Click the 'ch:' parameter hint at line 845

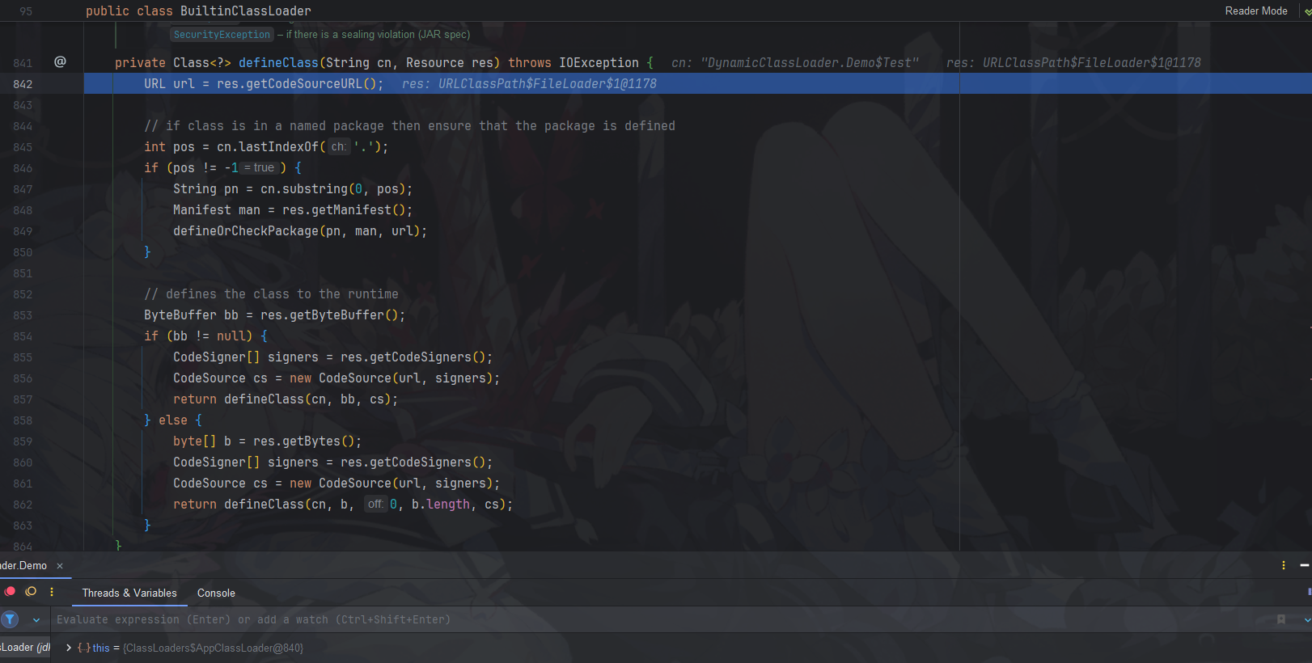(x=338, y=146)
